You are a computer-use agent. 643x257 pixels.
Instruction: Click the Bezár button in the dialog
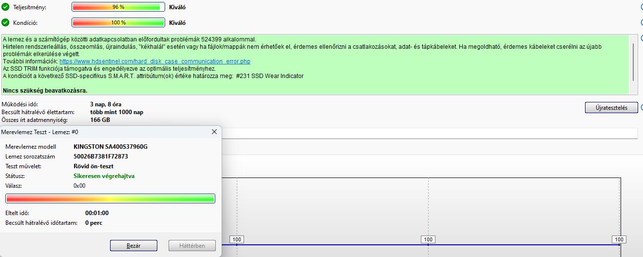coord(133,246)
